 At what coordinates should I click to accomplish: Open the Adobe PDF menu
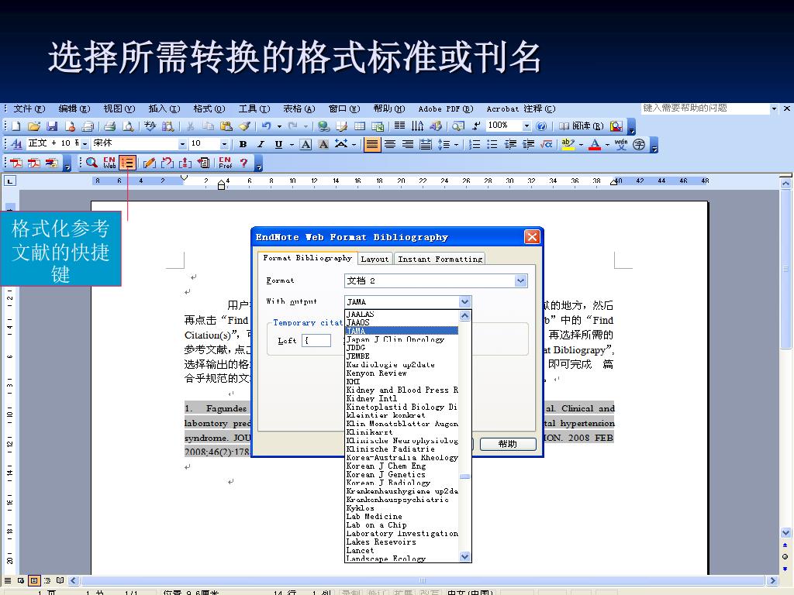[446, 108]
